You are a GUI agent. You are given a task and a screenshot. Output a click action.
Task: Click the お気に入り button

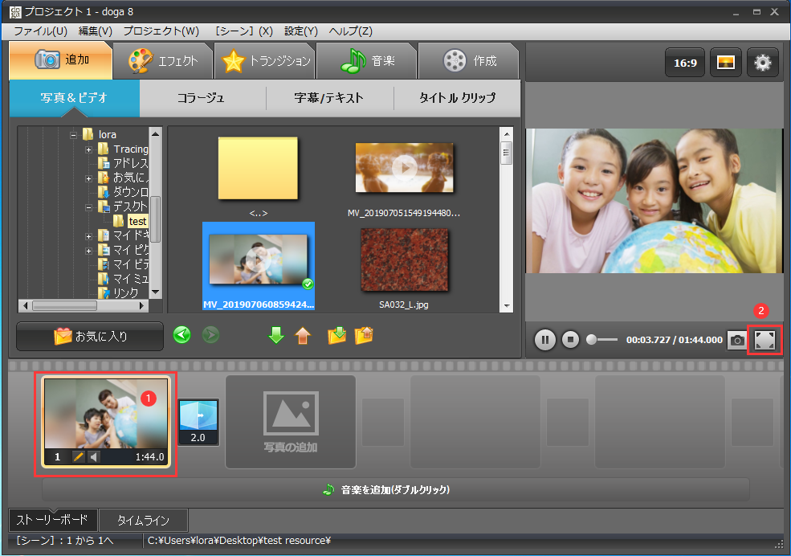(x=89, y=336)
